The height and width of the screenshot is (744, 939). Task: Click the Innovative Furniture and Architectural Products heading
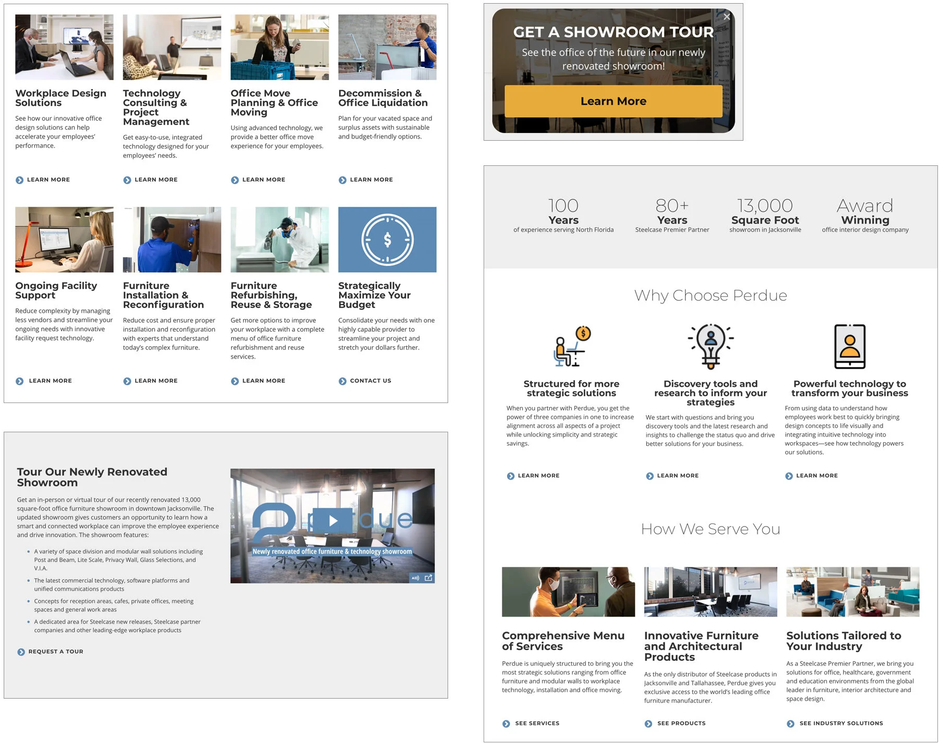coord(701,647)
